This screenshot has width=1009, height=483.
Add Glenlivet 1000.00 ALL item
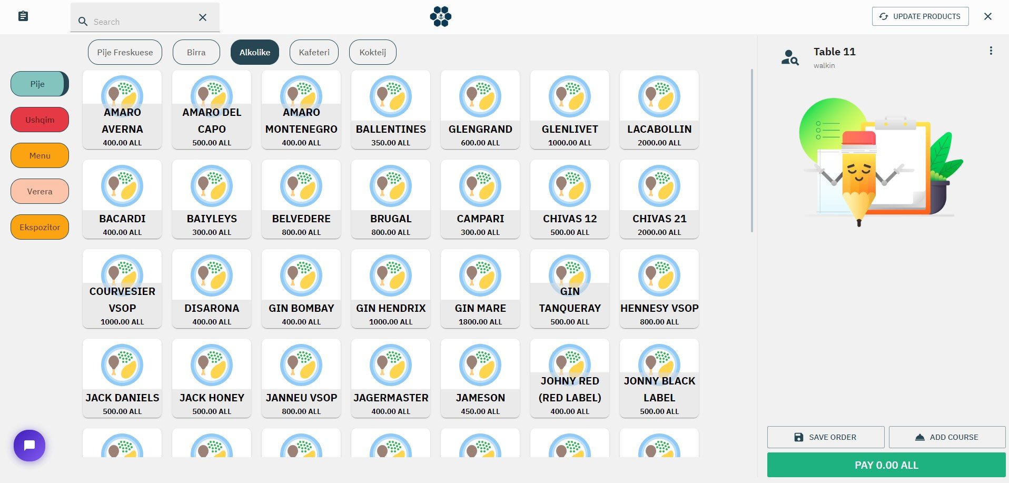point(570,110)
